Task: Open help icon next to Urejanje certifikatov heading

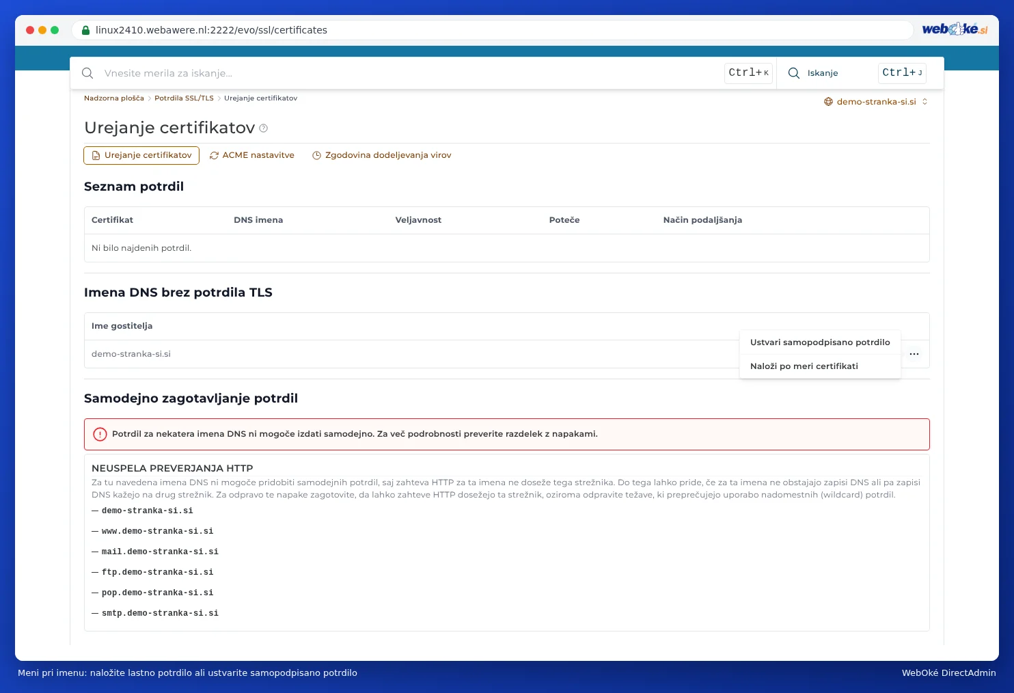Action: pos(264,128)
